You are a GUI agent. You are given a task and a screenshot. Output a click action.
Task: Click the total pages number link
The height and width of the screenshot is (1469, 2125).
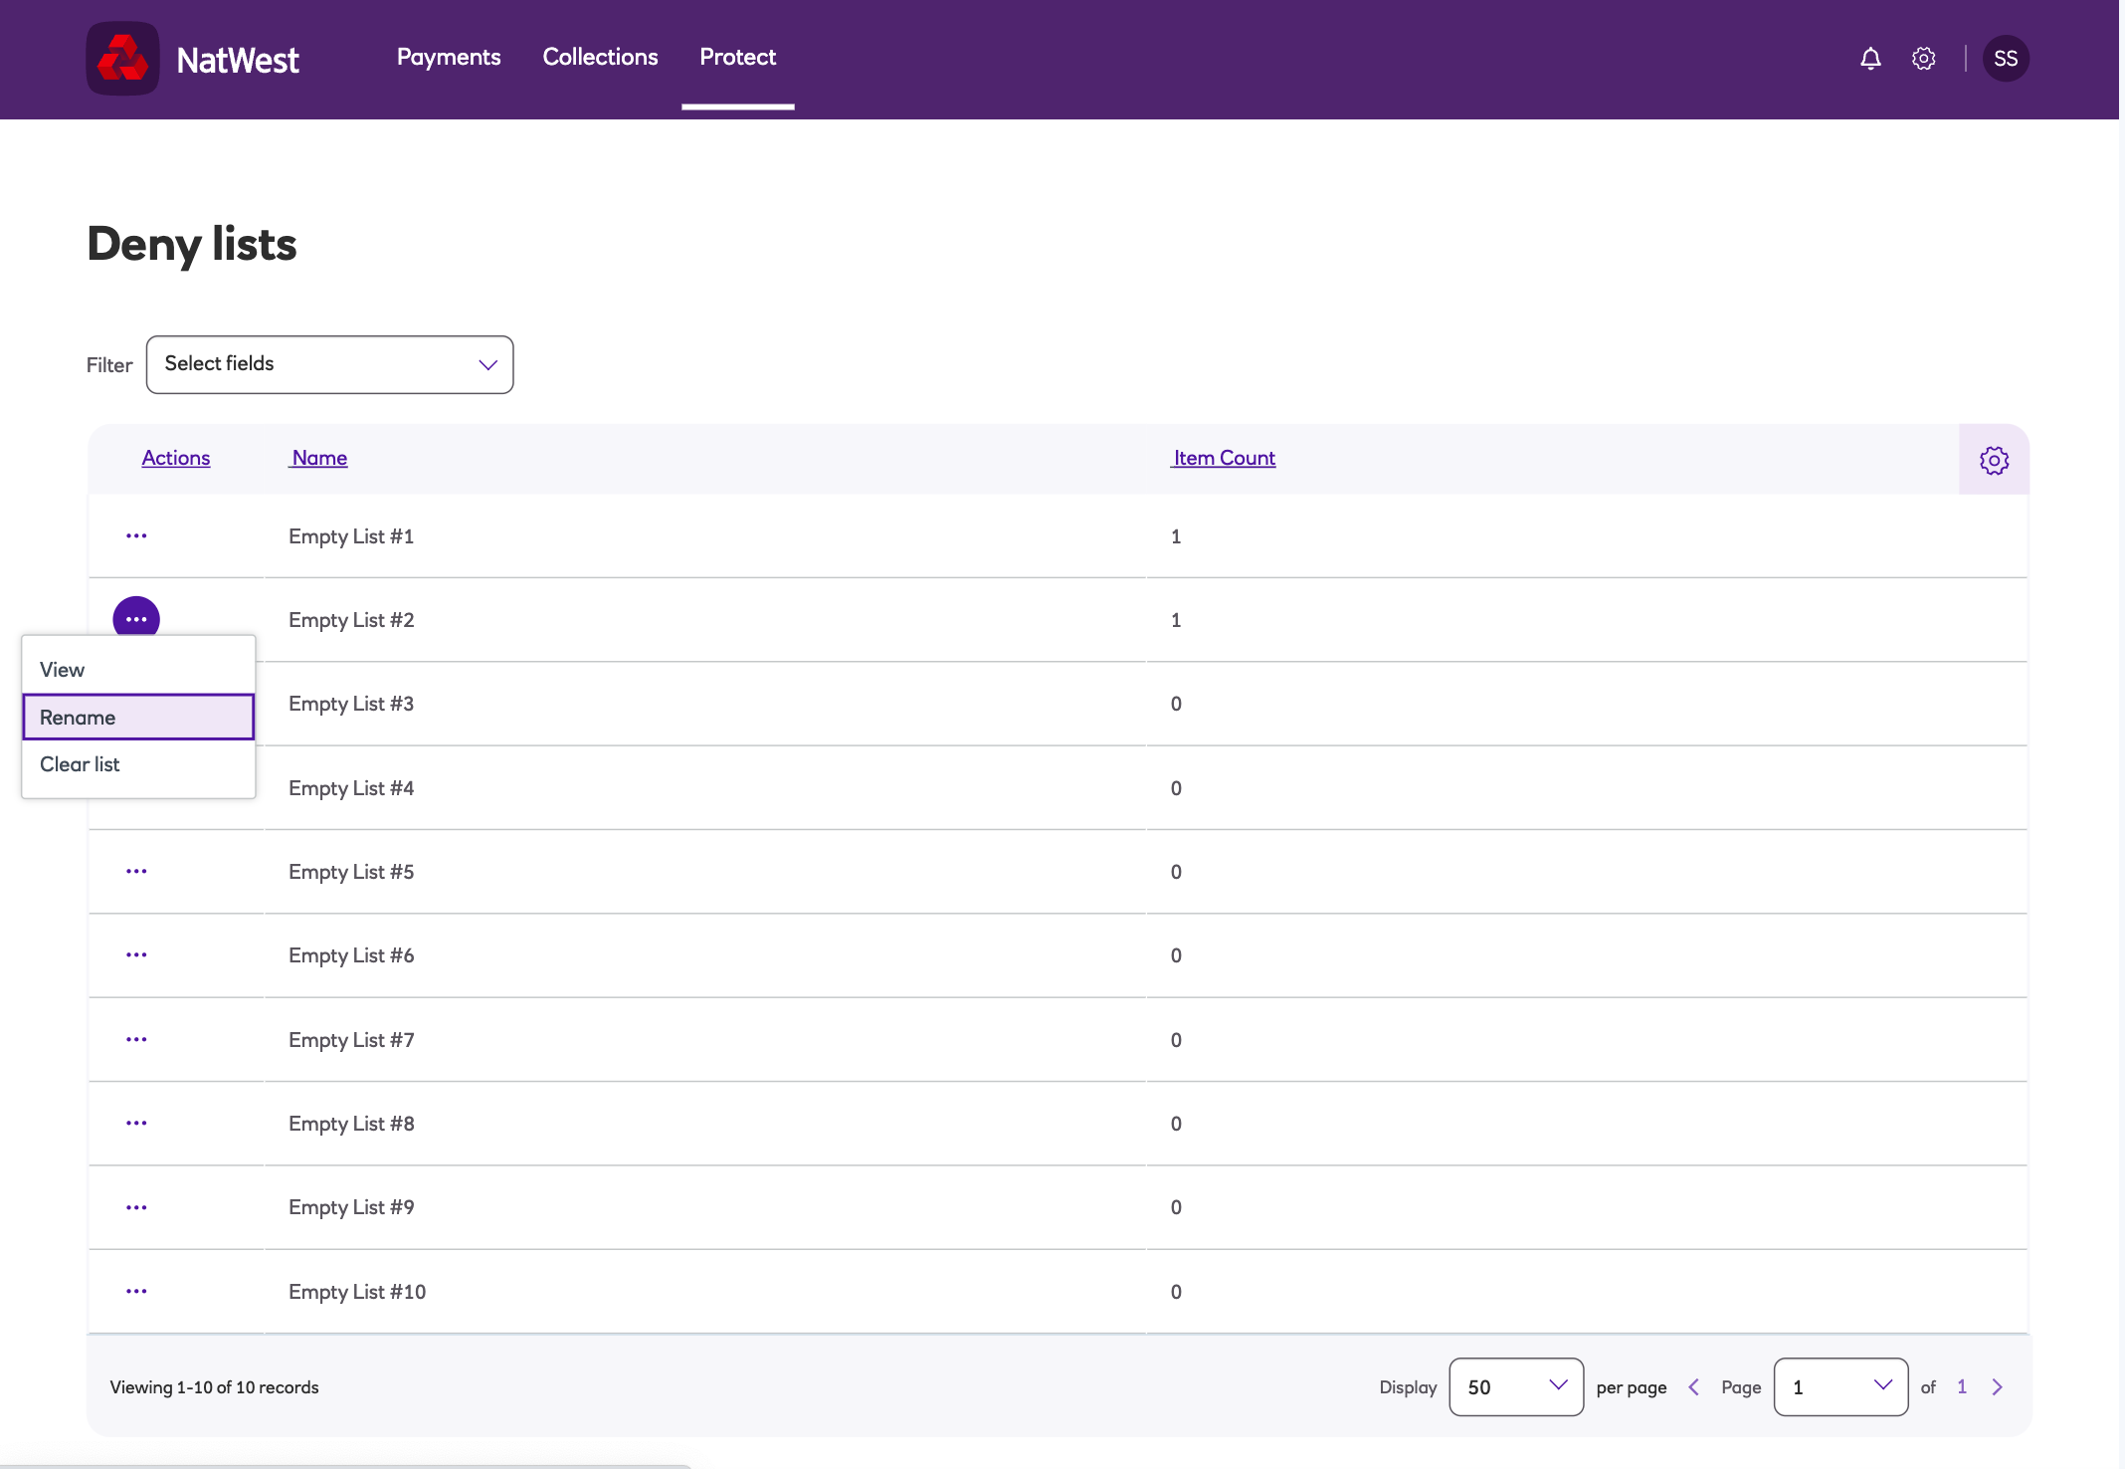point(1962,1387)
